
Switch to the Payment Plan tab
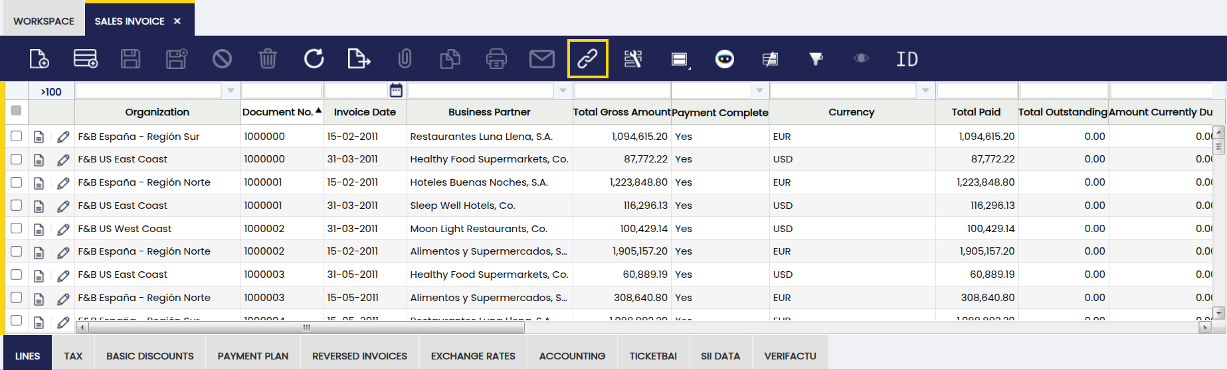pos(252,356)
